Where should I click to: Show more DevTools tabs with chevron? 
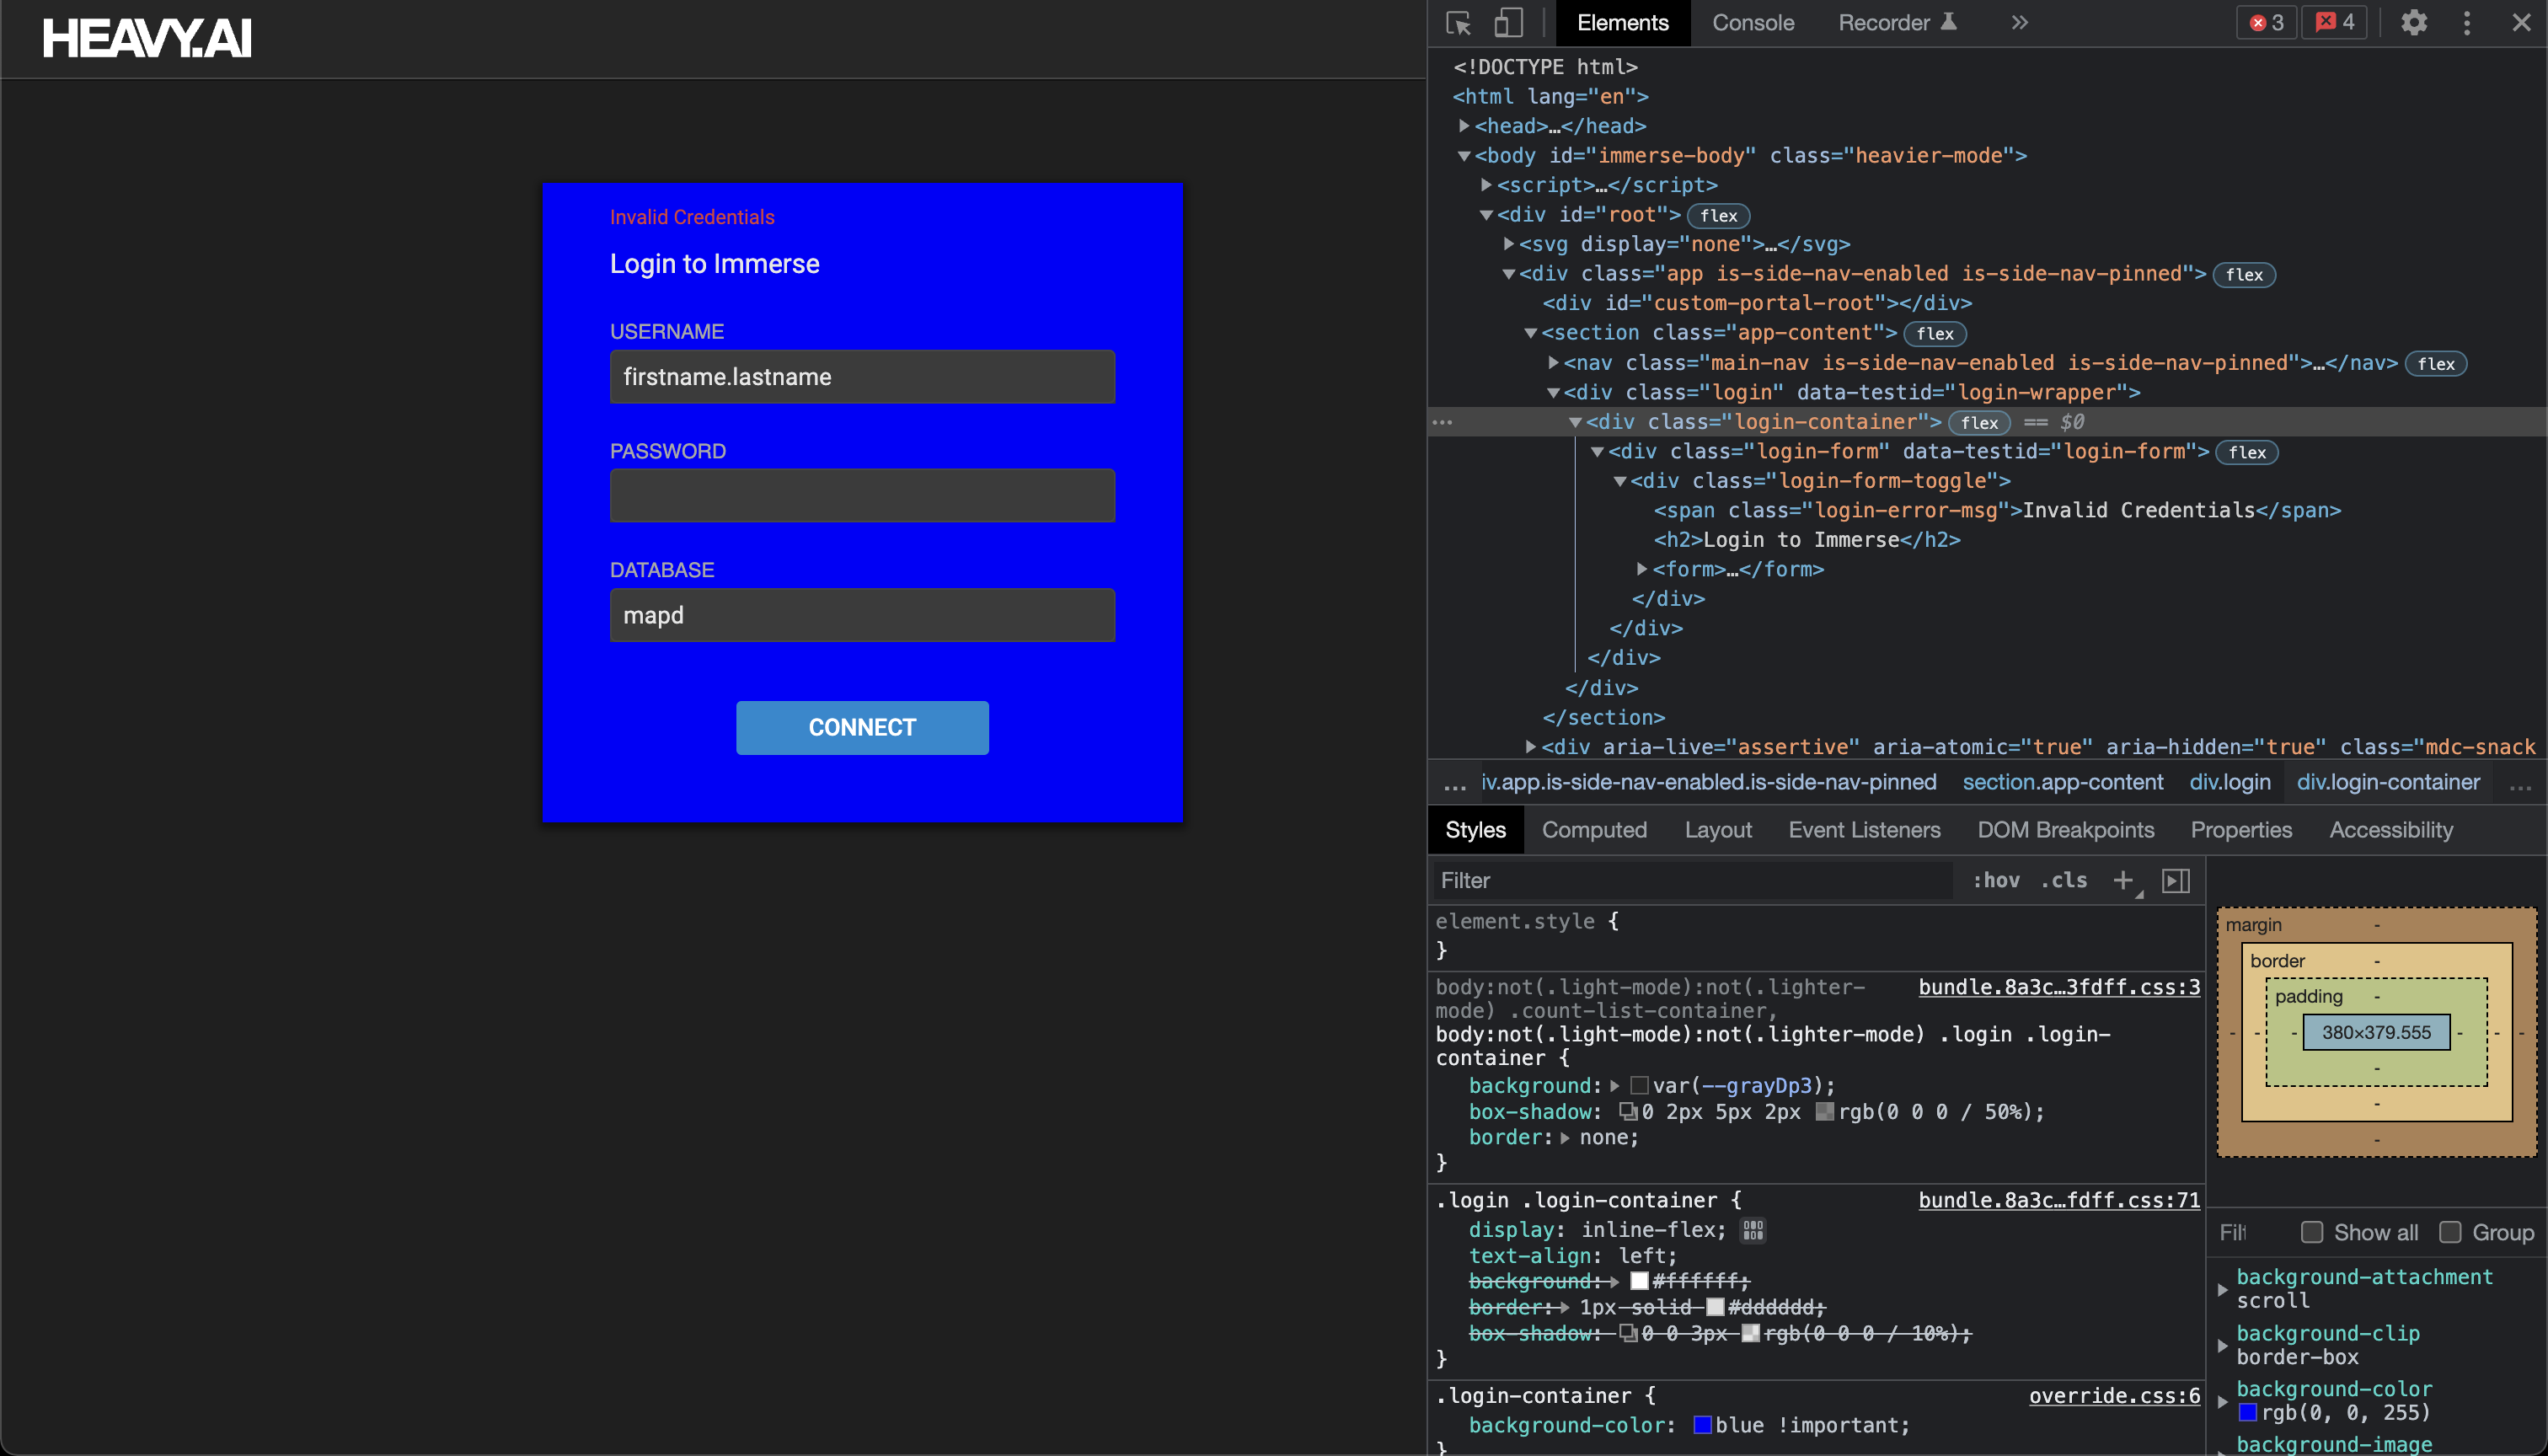point(2019,22)
